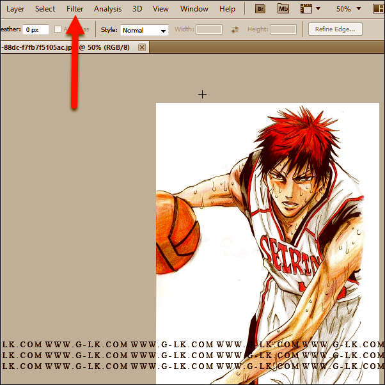Viewport: 385px width, 385px height.
Task: Launch Mini Bridge with the Mb icon
Action: click(x=283, y=9)
